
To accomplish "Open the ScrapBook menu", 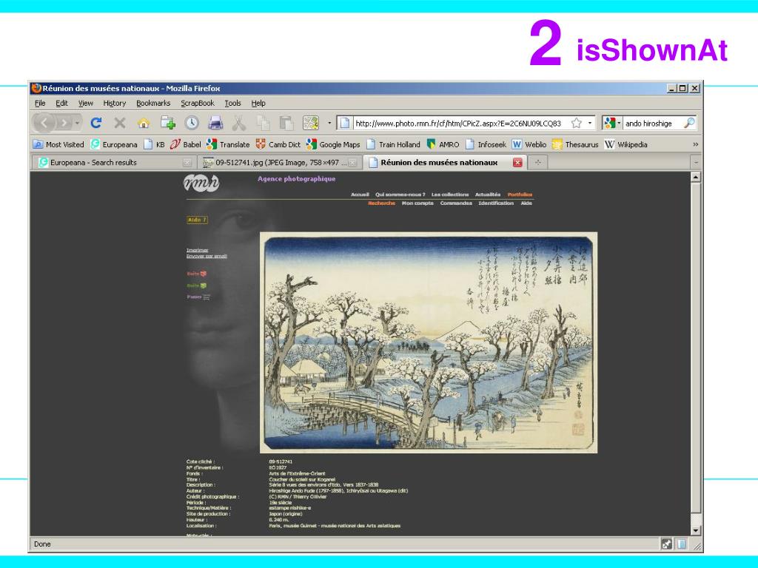I will (x=197, y=103).
